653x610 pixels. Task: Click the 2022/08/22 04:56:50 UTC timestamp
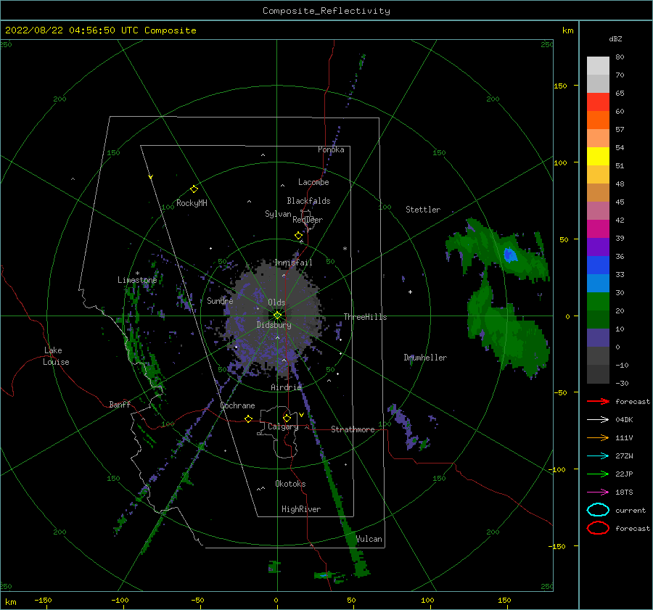(x=72, y=30)
